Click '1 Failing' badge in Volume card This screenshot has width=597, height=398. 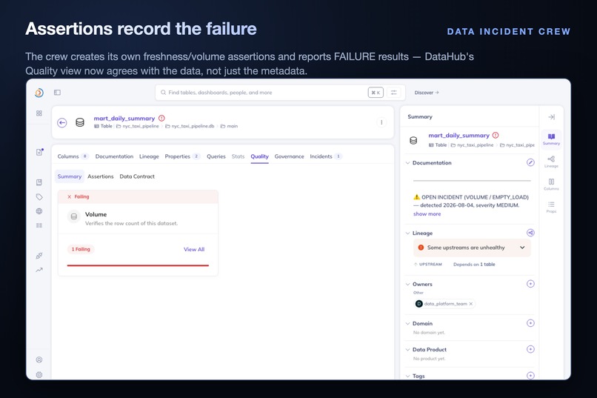point(81,249)
